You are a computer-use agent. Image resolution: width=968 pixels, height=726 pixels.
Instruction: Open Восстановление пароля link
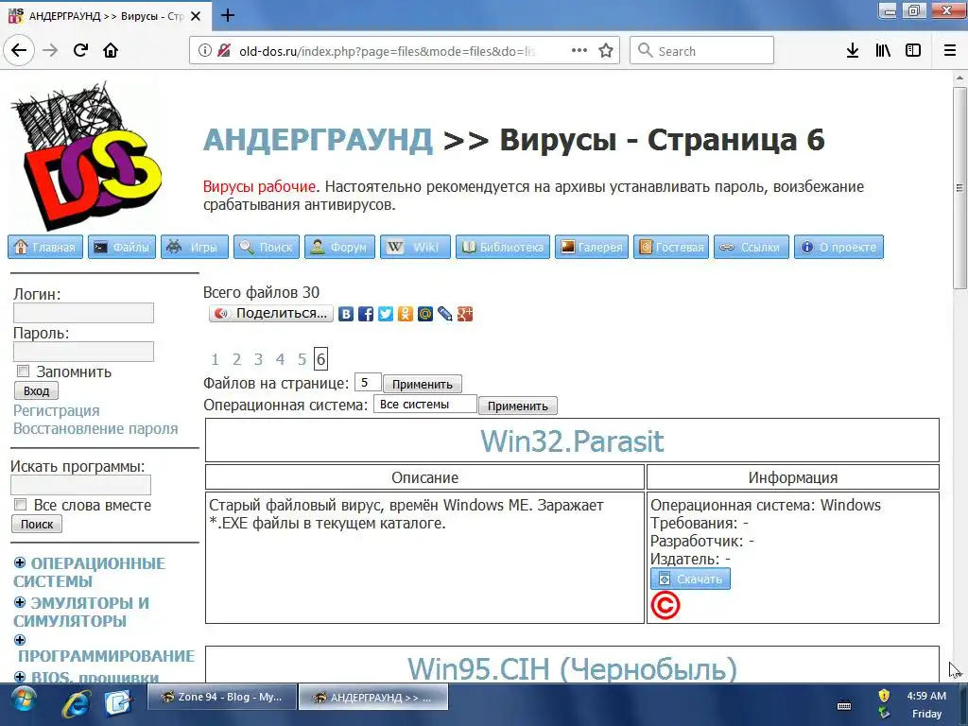tap(95, 428)
